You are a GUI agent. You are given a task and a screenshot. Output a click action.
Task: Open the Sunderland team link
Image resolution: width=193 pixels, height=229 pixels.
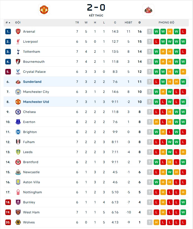point(32,82)
